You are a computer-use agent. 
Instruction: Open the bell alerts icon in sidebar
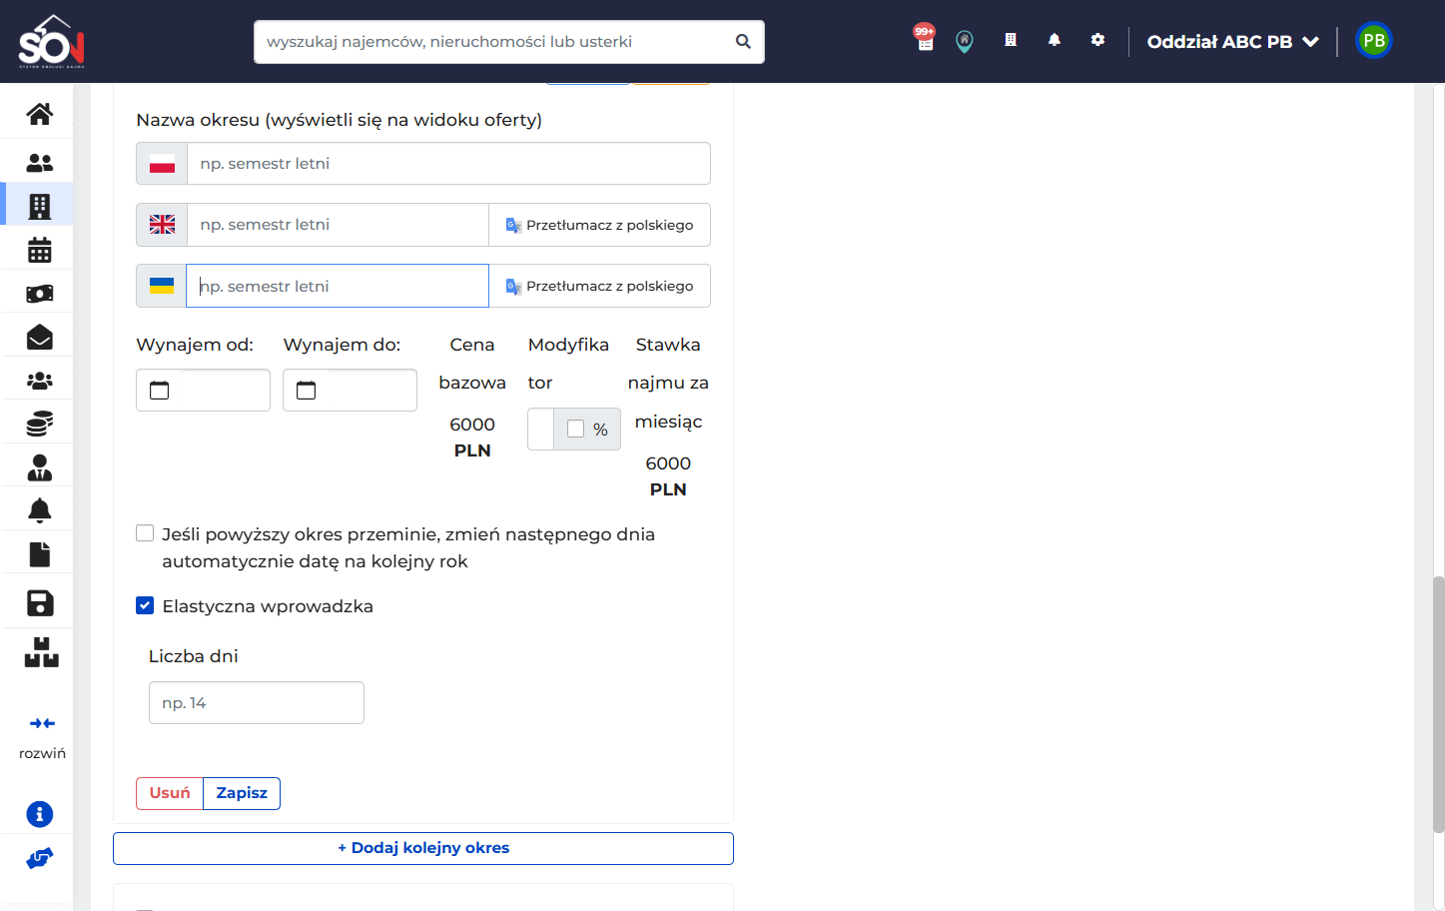point(40,510)
